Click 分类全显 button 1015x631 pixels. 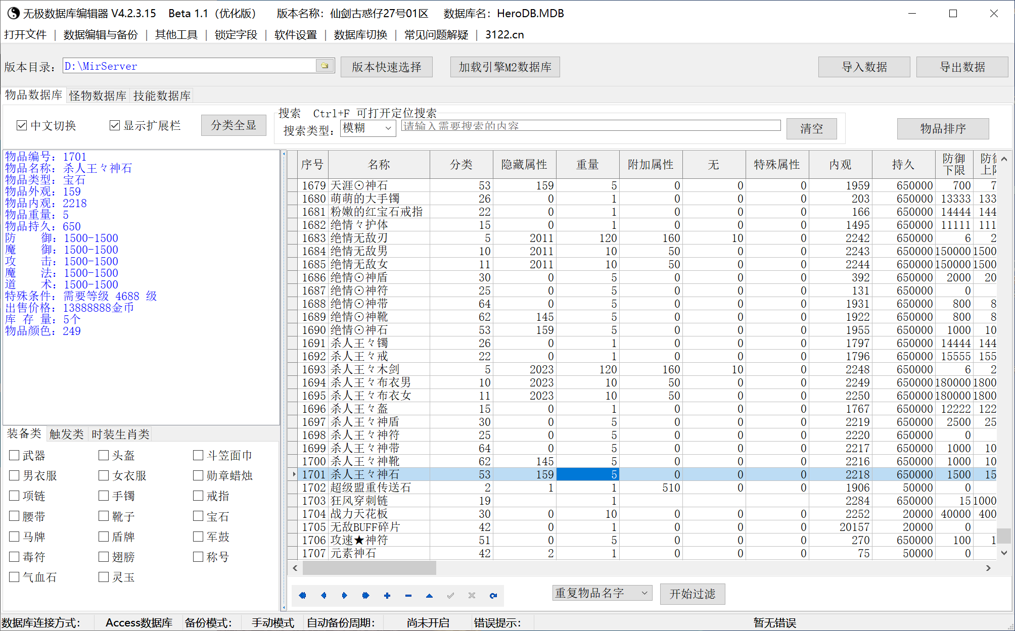pyautogui.click(x=234, y=125)
